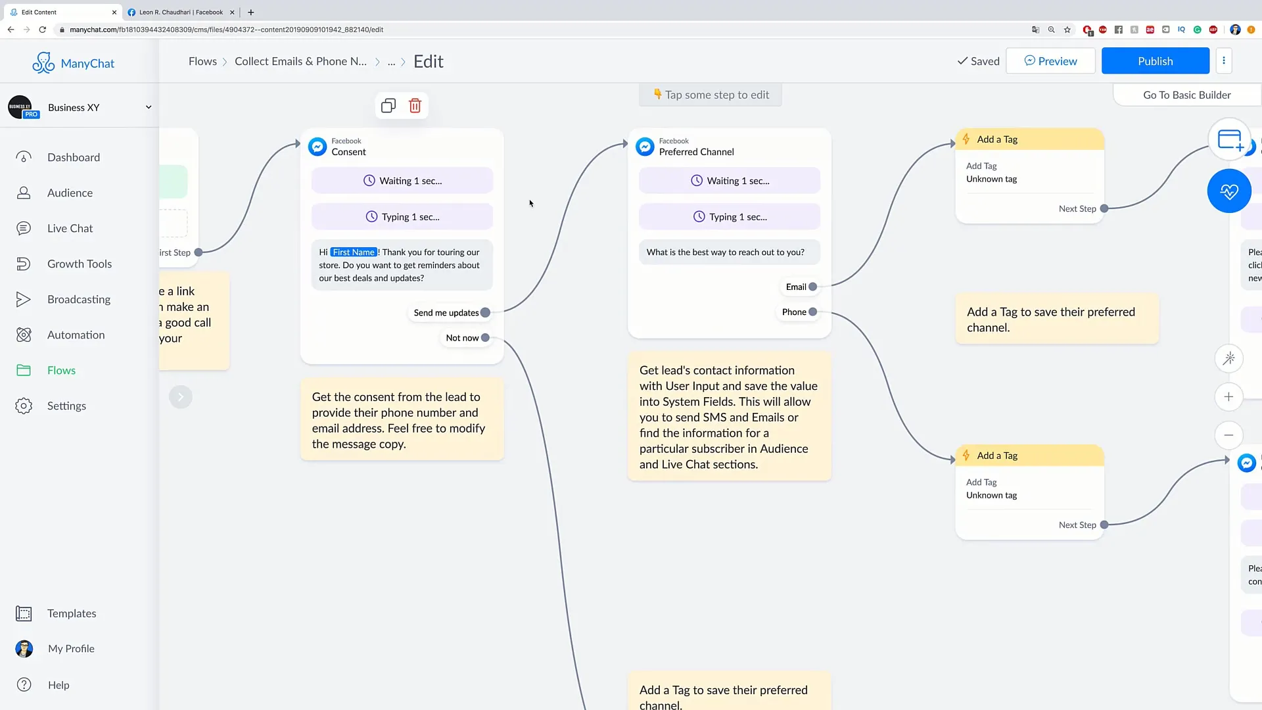Click the 'What is the best way' message
The width and height of the screenshot is (1262, 710).
pos(730,252)
